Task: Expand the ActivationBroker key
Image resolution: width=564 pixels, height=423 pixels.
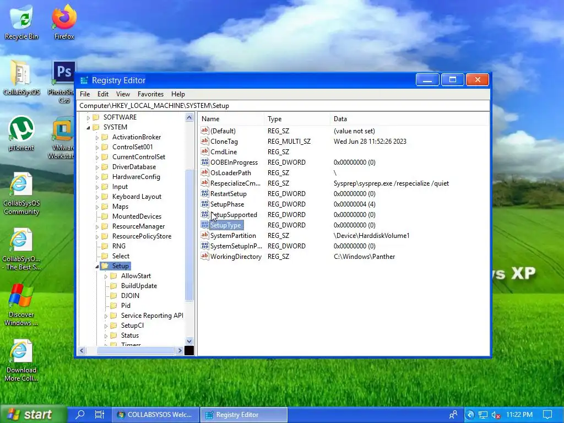Action: (x=97, y=137)
